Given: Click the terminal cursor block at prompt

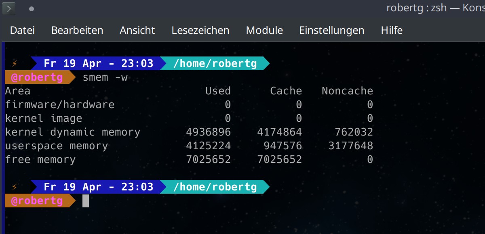Looking at the screenshot, I should pos(86,201).
